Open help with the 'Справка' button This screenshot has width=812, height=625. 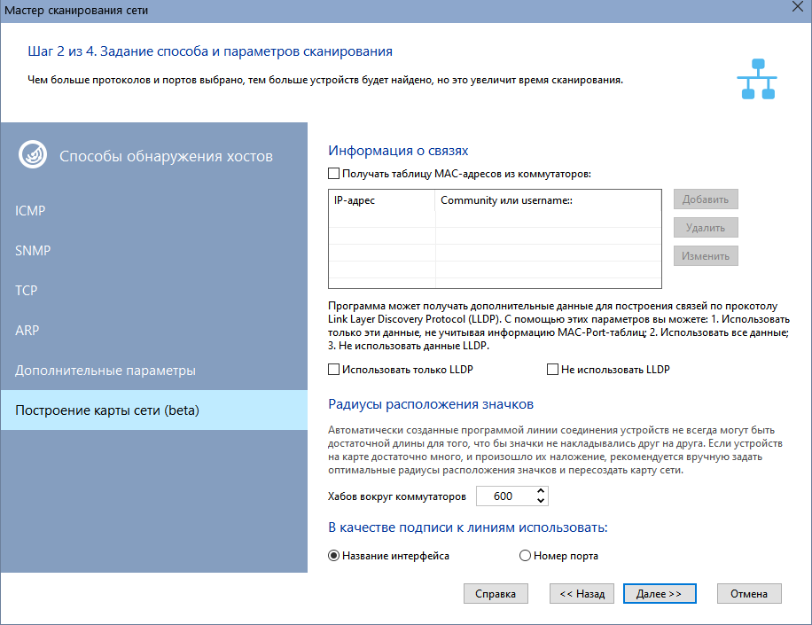(496, 594)
